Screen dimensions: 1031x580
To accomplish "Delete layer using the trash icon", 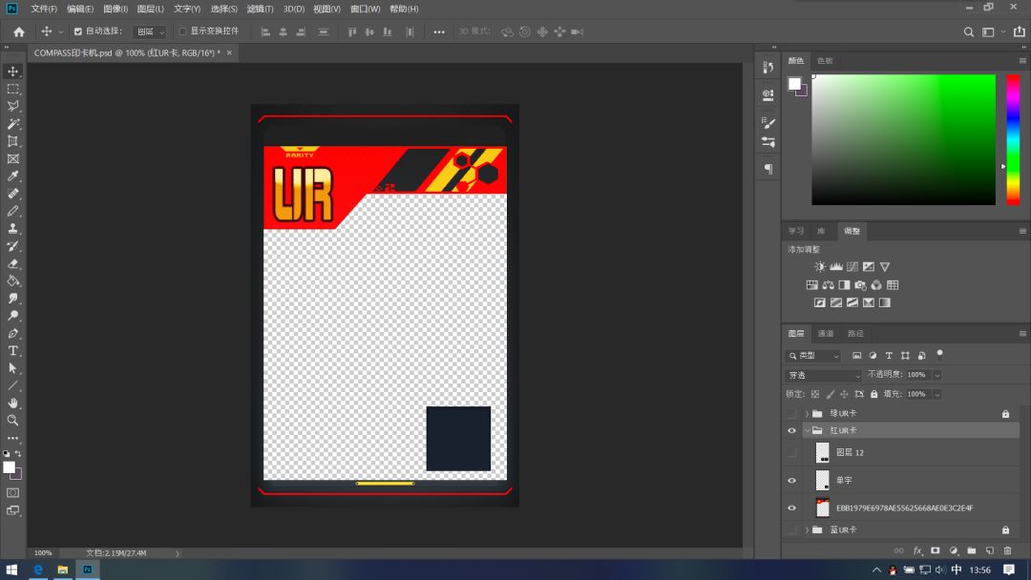I will click(x=1007, y=550).
